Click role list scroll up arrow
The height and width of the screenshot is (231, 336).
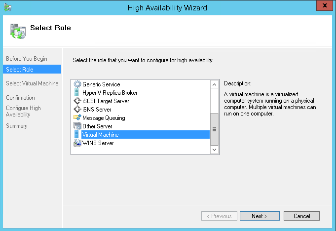point(214,84)
